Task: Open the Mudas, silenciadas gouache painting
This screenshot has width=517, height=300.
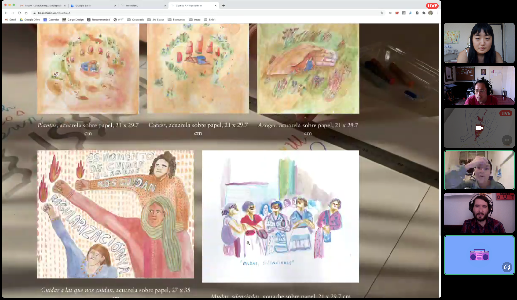Action: point(280,216)
